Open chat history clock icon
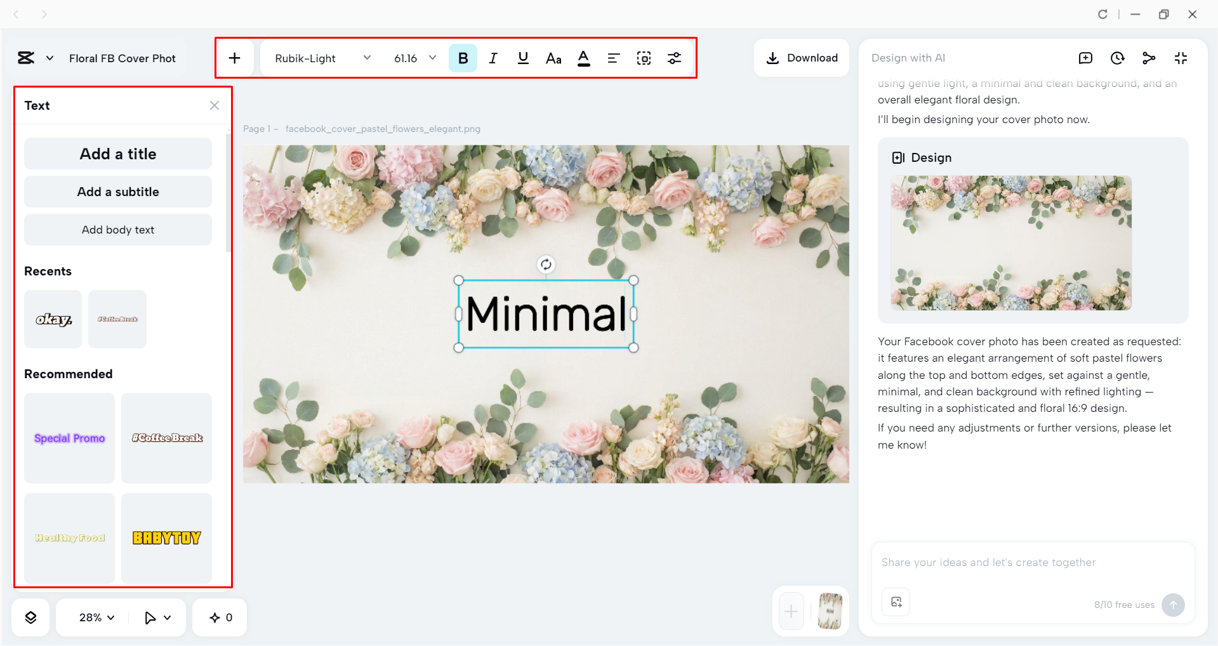This screenshot has height=646, width=1218. pos(1117,58)
